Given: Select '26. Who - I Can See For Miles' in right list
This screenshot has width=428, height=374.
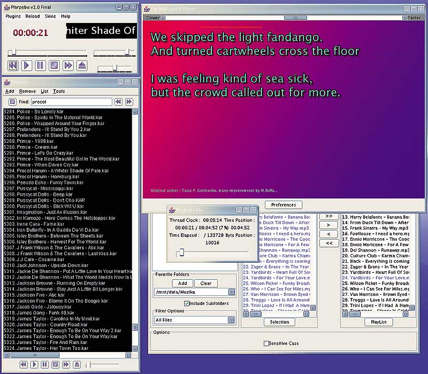Looking at the screenshot, I should point(376,289).
